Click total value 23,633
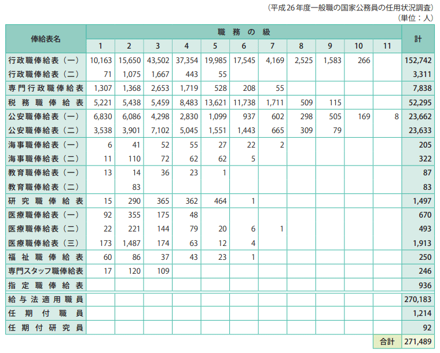 [x=420, y=130]
